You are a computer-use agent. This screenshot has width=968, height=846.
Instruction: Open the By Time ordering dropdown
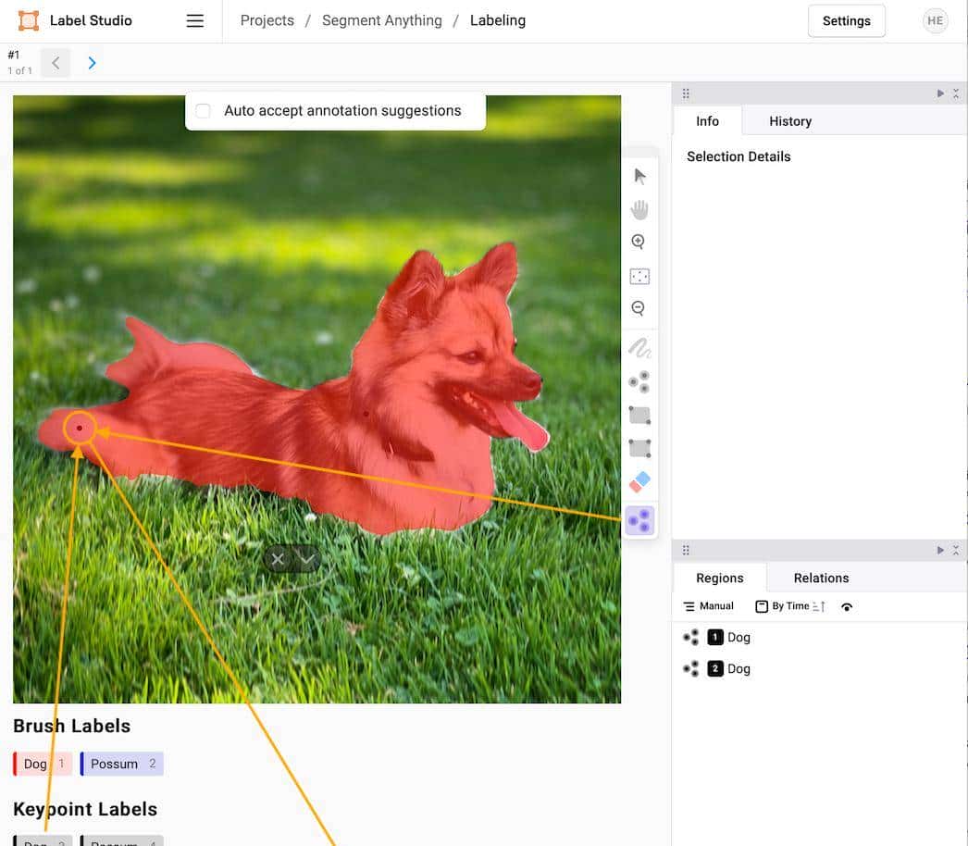click(x=789, y=606)
